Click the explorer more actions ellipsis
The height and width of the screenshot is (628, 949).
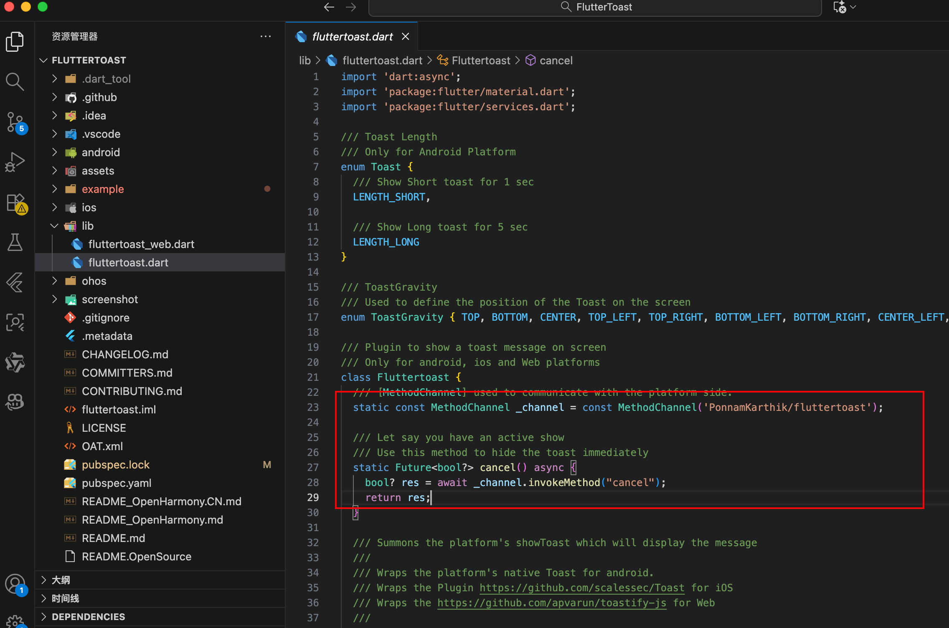266,37
